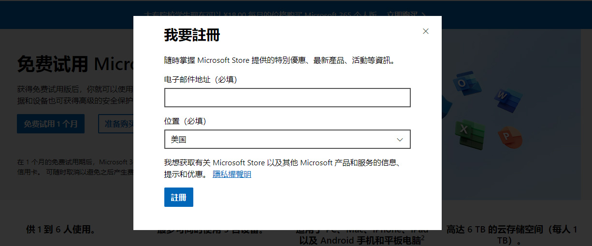Click the 免费试用 1 个月 button
The width and height of the screenshot is (592, 246).
pos(51,124)
